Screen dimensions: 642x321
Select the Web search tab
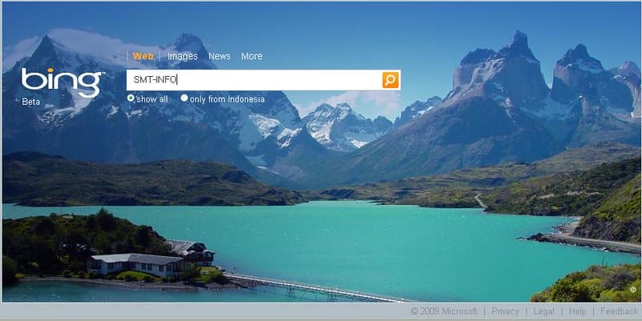click(x=143, y=56)
